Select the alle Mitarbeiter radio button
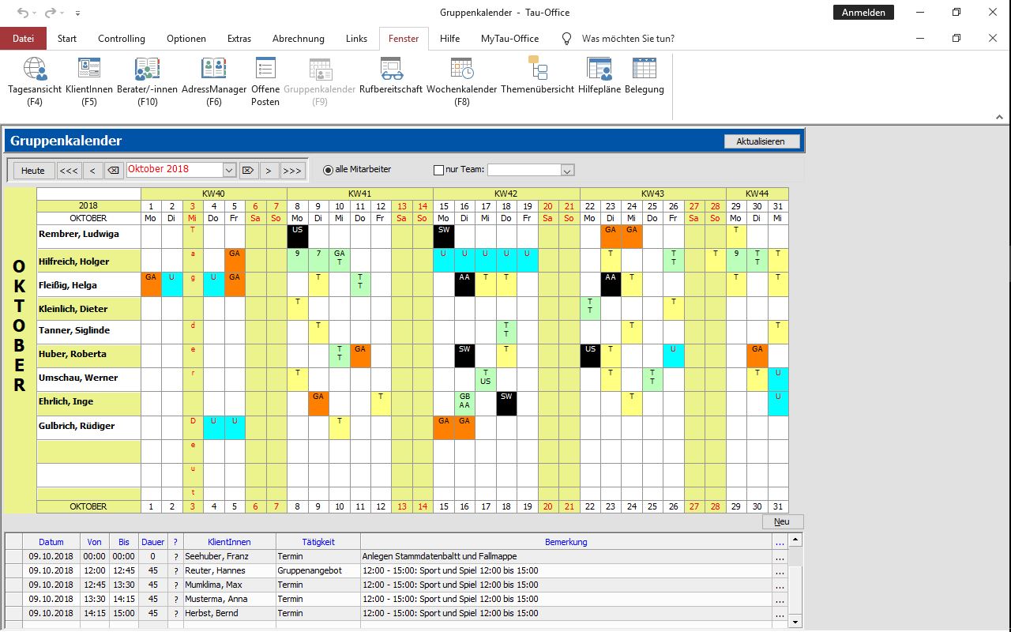Image resolution: width=1011 pixels, height=632 pixels. tap(329, 170)
